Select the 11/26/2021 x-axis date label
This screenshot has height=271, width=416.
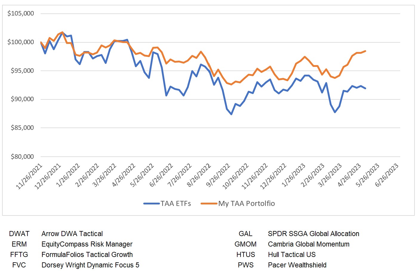tap(30, 176)
